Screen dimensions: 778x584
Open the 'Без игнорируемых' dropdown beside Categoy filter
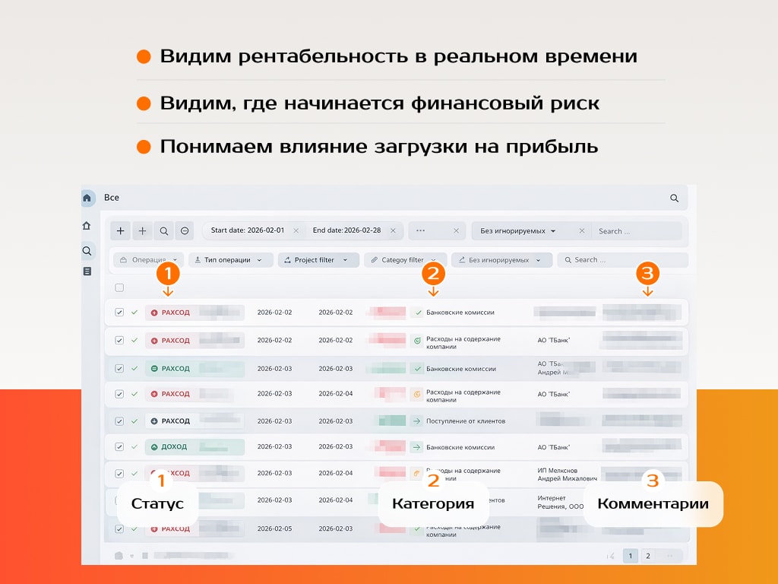[501, 260]
